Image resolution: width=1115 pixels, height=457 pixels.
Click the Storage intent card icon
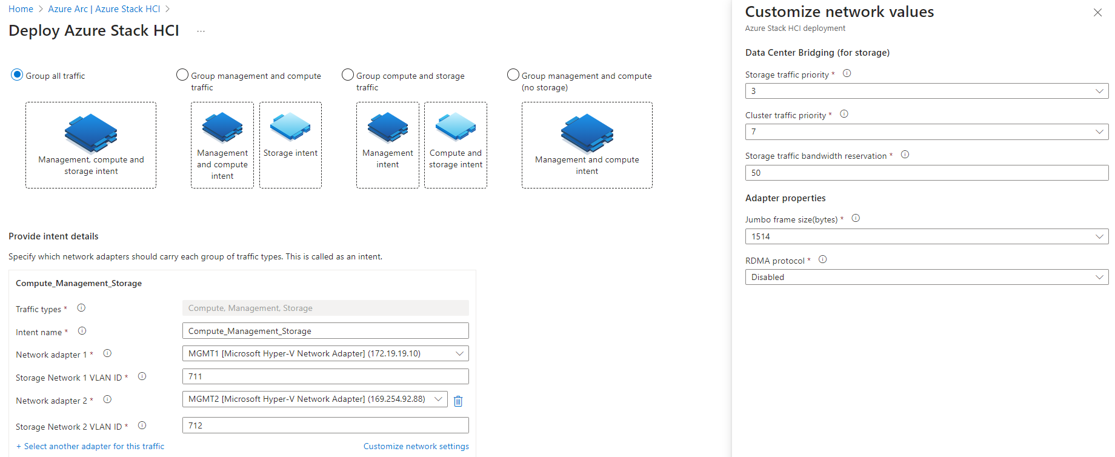[x=290, y=127]
